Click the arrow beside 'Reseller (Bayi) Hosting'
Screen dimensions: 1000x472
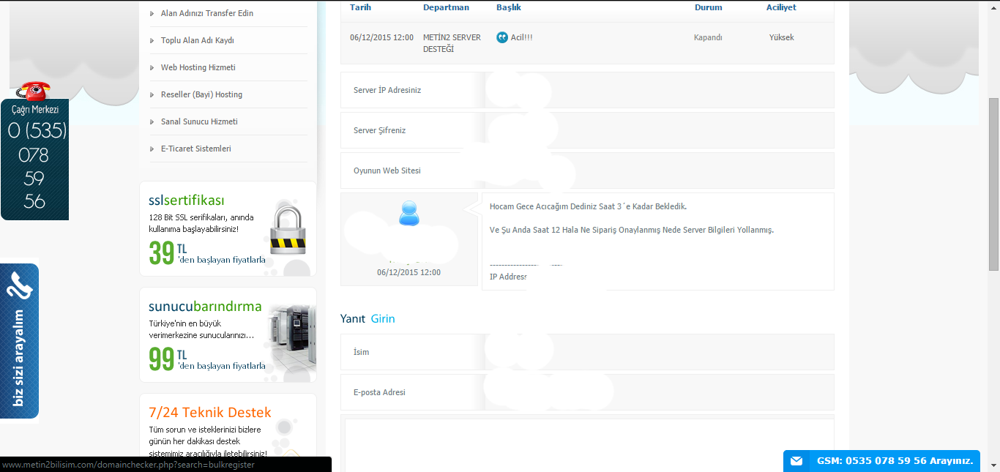tap(152, 94)
